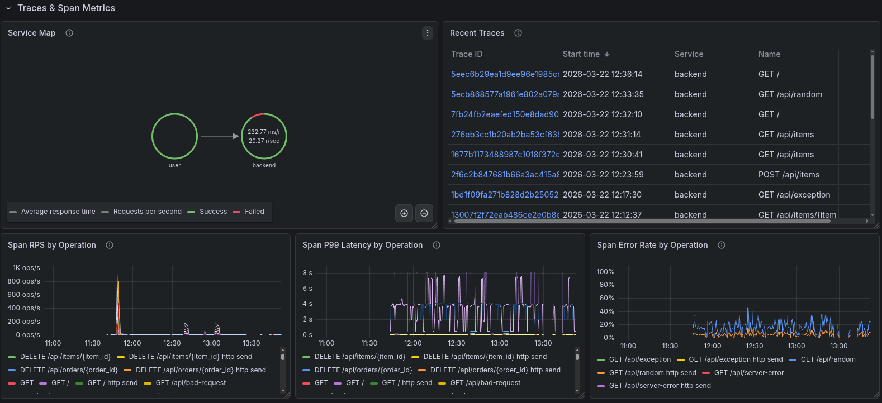Toggle GET /api/server-error series visibility
The image size is (882, 403).
tap(748, 373)
